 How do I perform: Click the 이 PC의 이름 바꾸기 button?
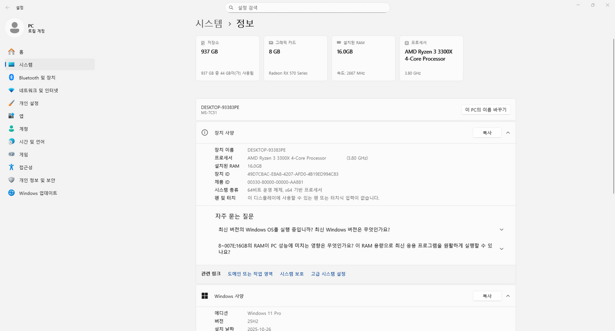pos(485,109)
